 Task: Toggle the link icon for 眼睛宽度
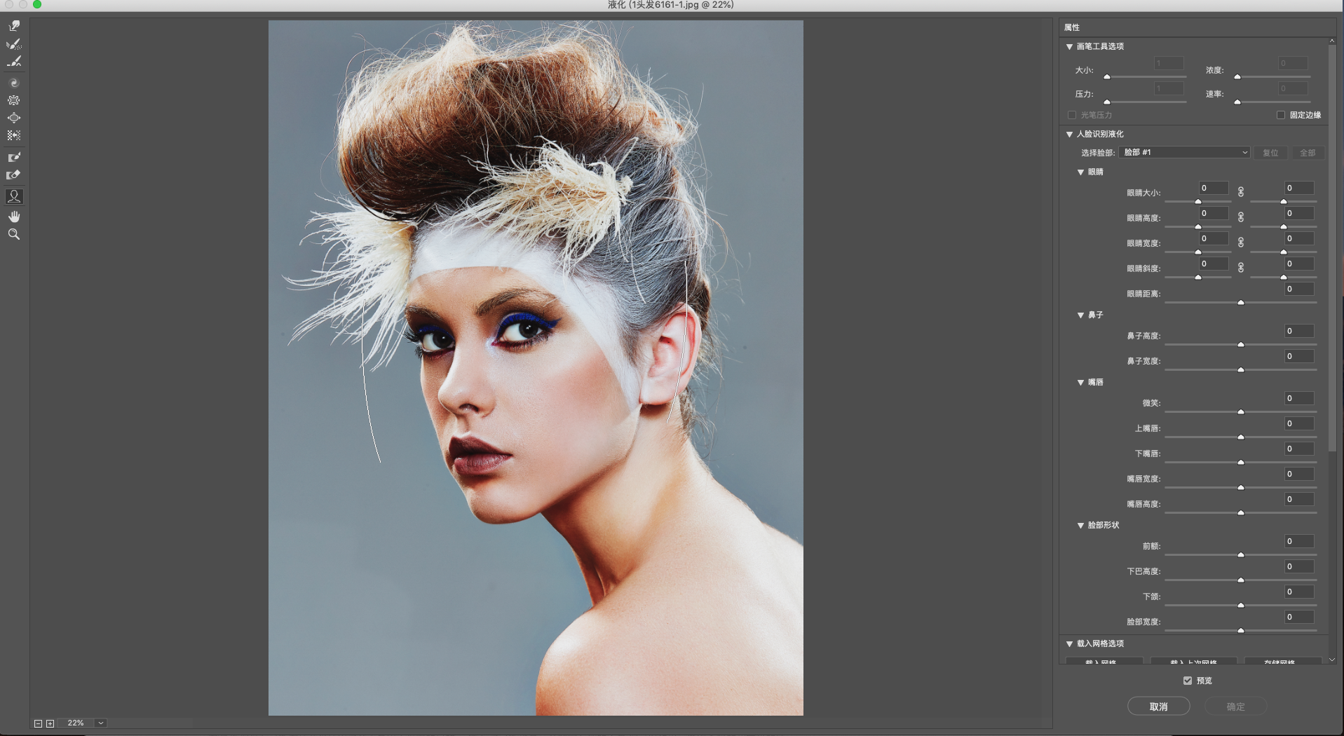point(1241,243)
